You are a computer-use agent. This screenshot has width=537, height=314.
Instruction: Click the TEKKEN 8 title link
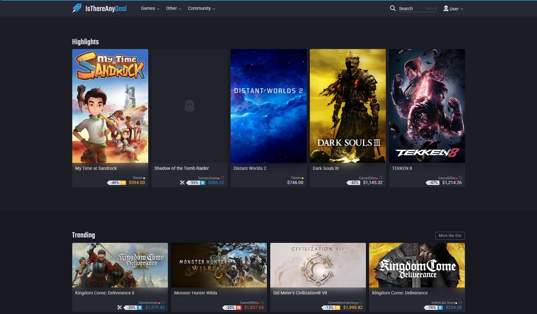click(402, 168)
